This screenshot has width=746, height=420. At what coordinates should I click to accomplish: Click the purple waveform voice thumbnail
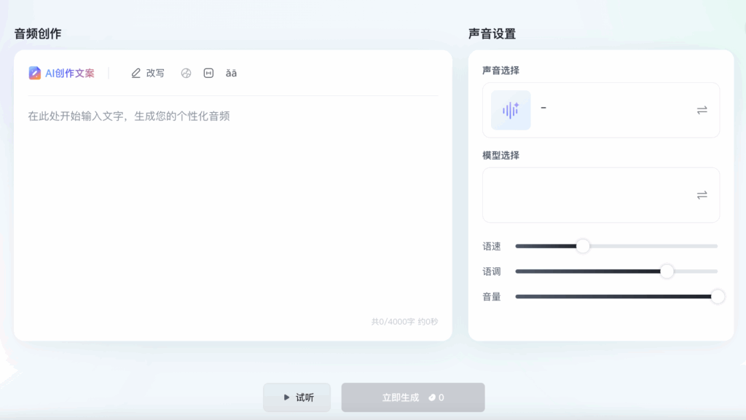click(511, 110)
